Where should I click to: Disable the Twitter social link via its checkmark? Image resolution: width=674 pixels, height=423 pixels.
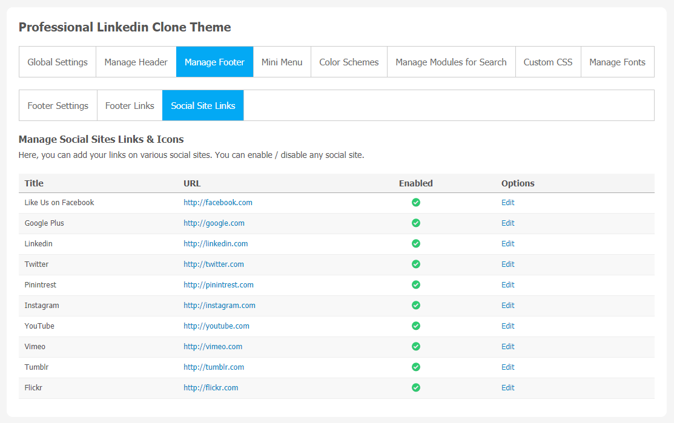tap(415, 264)
